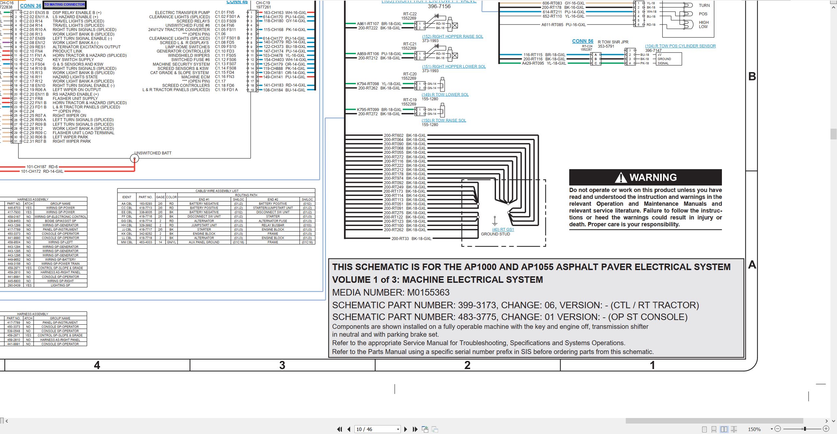Click the AA CBL row in cable list
The height and width of the screenshot is (434, 837).
click(x=216, y=204)
